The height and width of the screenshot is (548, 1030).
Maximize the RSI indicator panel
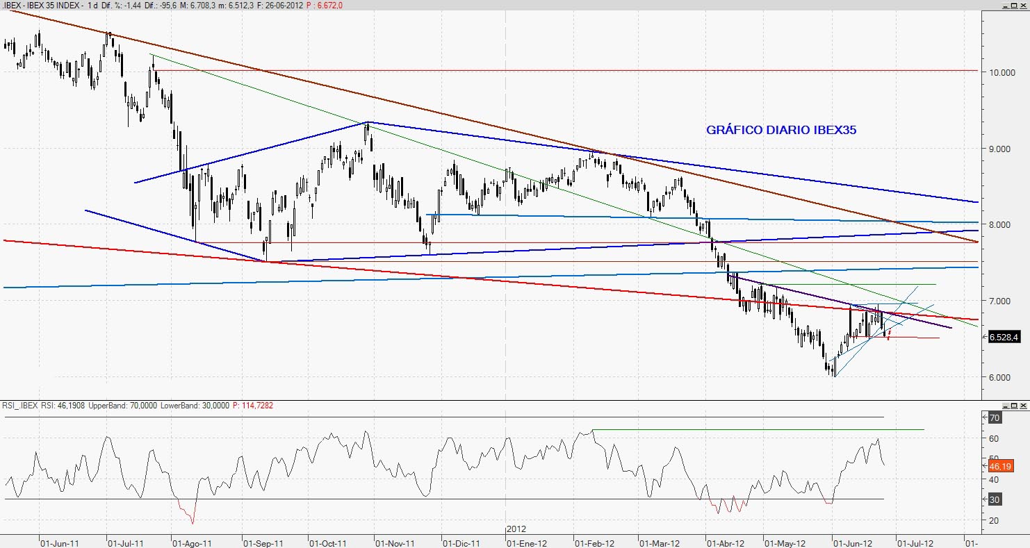pyautogui.click(x=1014, y=406)
